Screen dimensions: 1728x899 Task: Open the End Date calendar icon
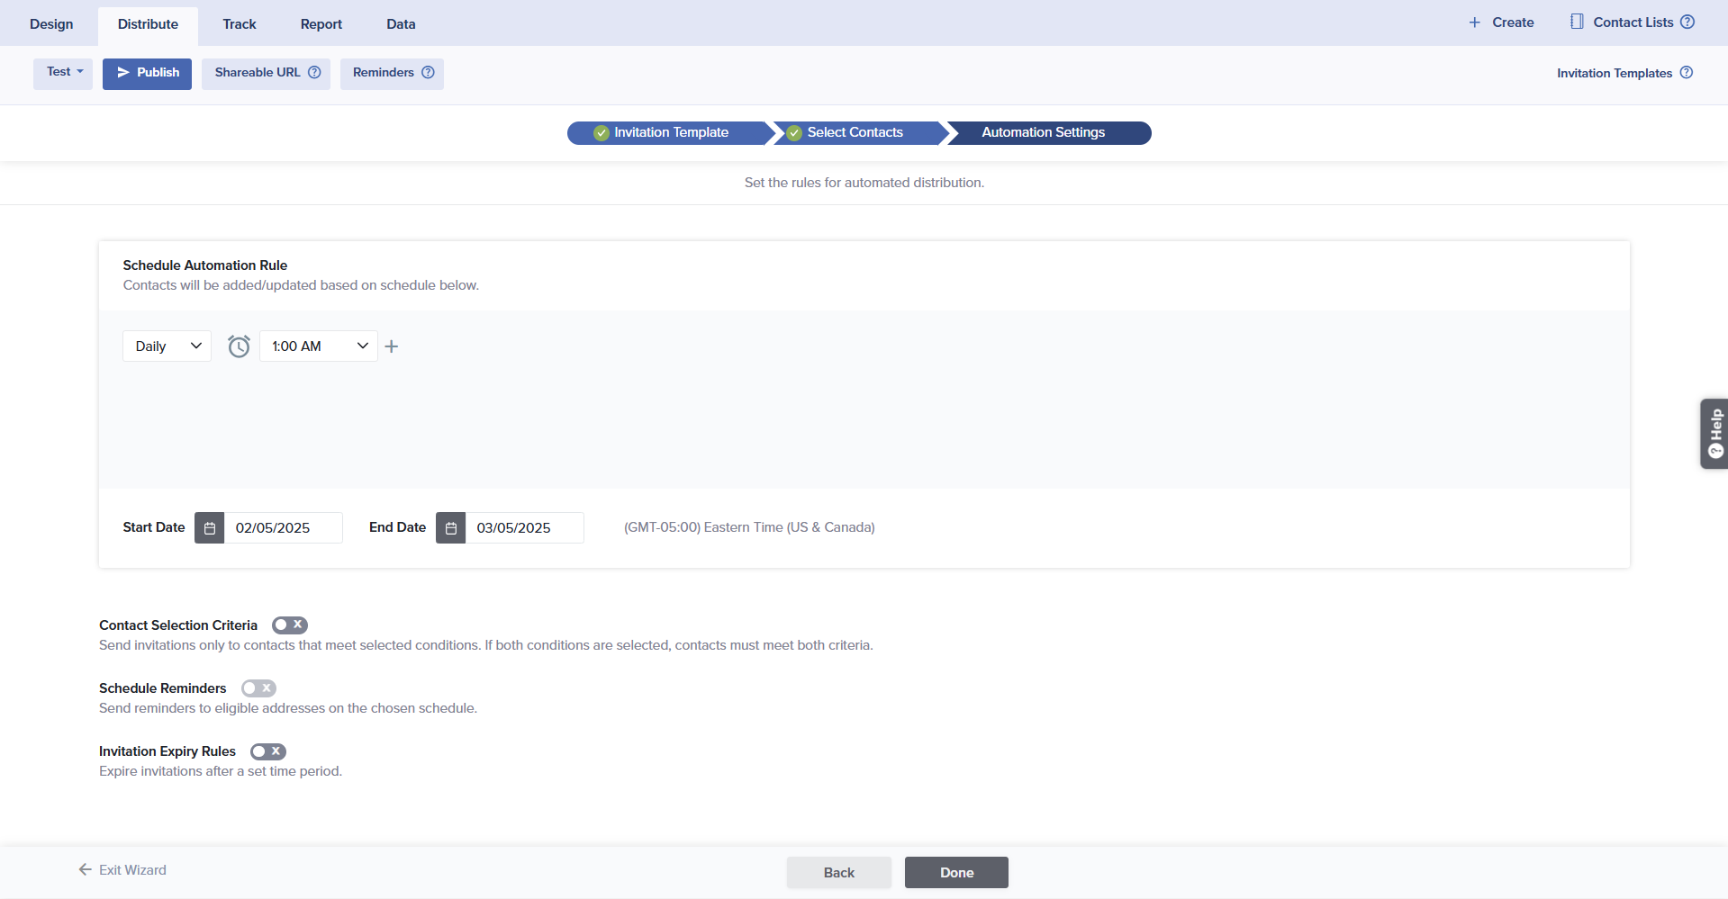pyautogui.click(x=451, y=528)
